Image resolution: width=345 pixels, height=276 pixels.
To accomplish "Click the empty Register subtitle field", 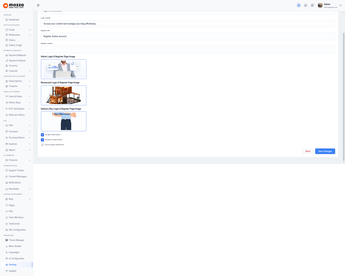I will (188, 49).
